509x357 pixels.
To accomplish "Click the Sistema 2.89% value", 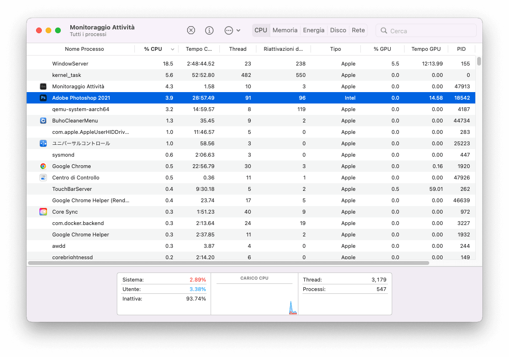I will [x=198, y=280].
